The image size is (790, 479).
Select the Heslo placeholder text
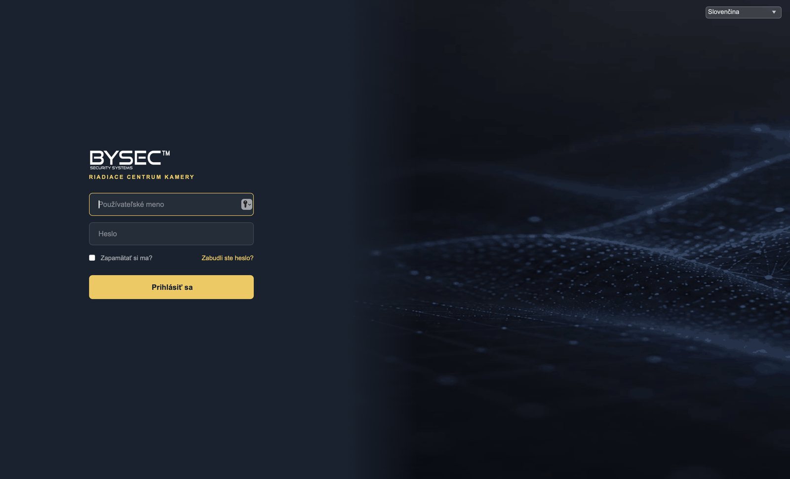[x=108, y=234]
